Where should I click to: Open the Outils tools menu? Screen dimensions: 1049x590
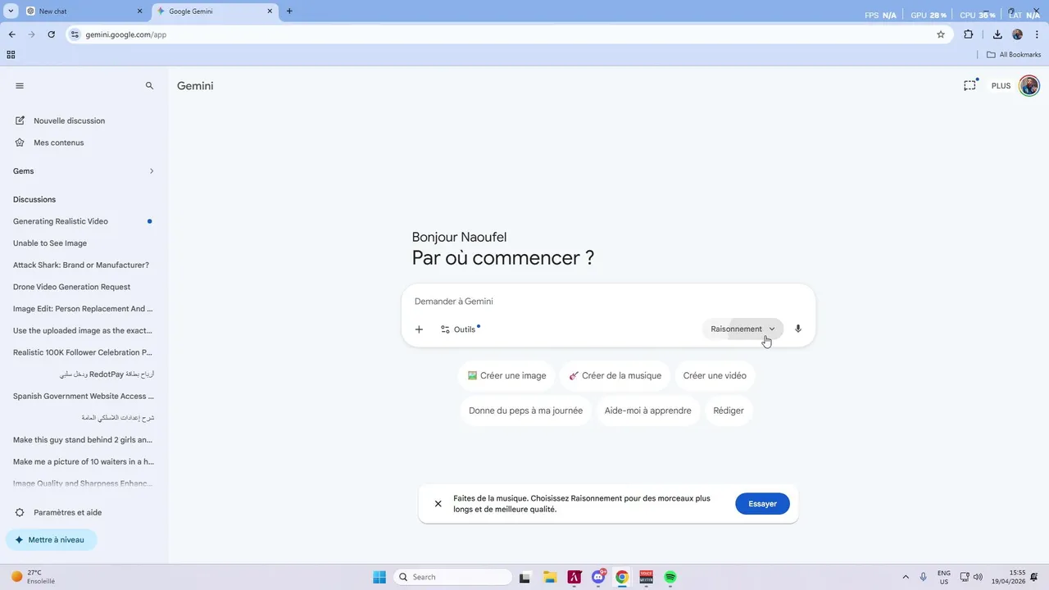[x=460, y=329]
